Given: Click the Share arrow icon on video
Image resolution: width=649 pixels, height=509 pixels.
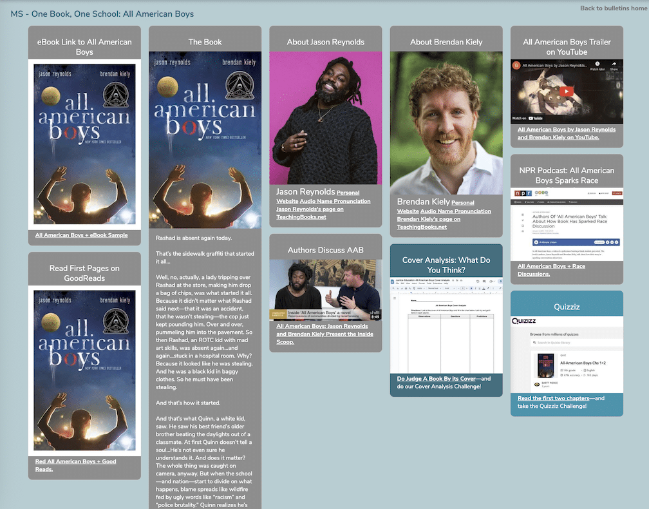Looking at the screenshot, I should point(614,65).
